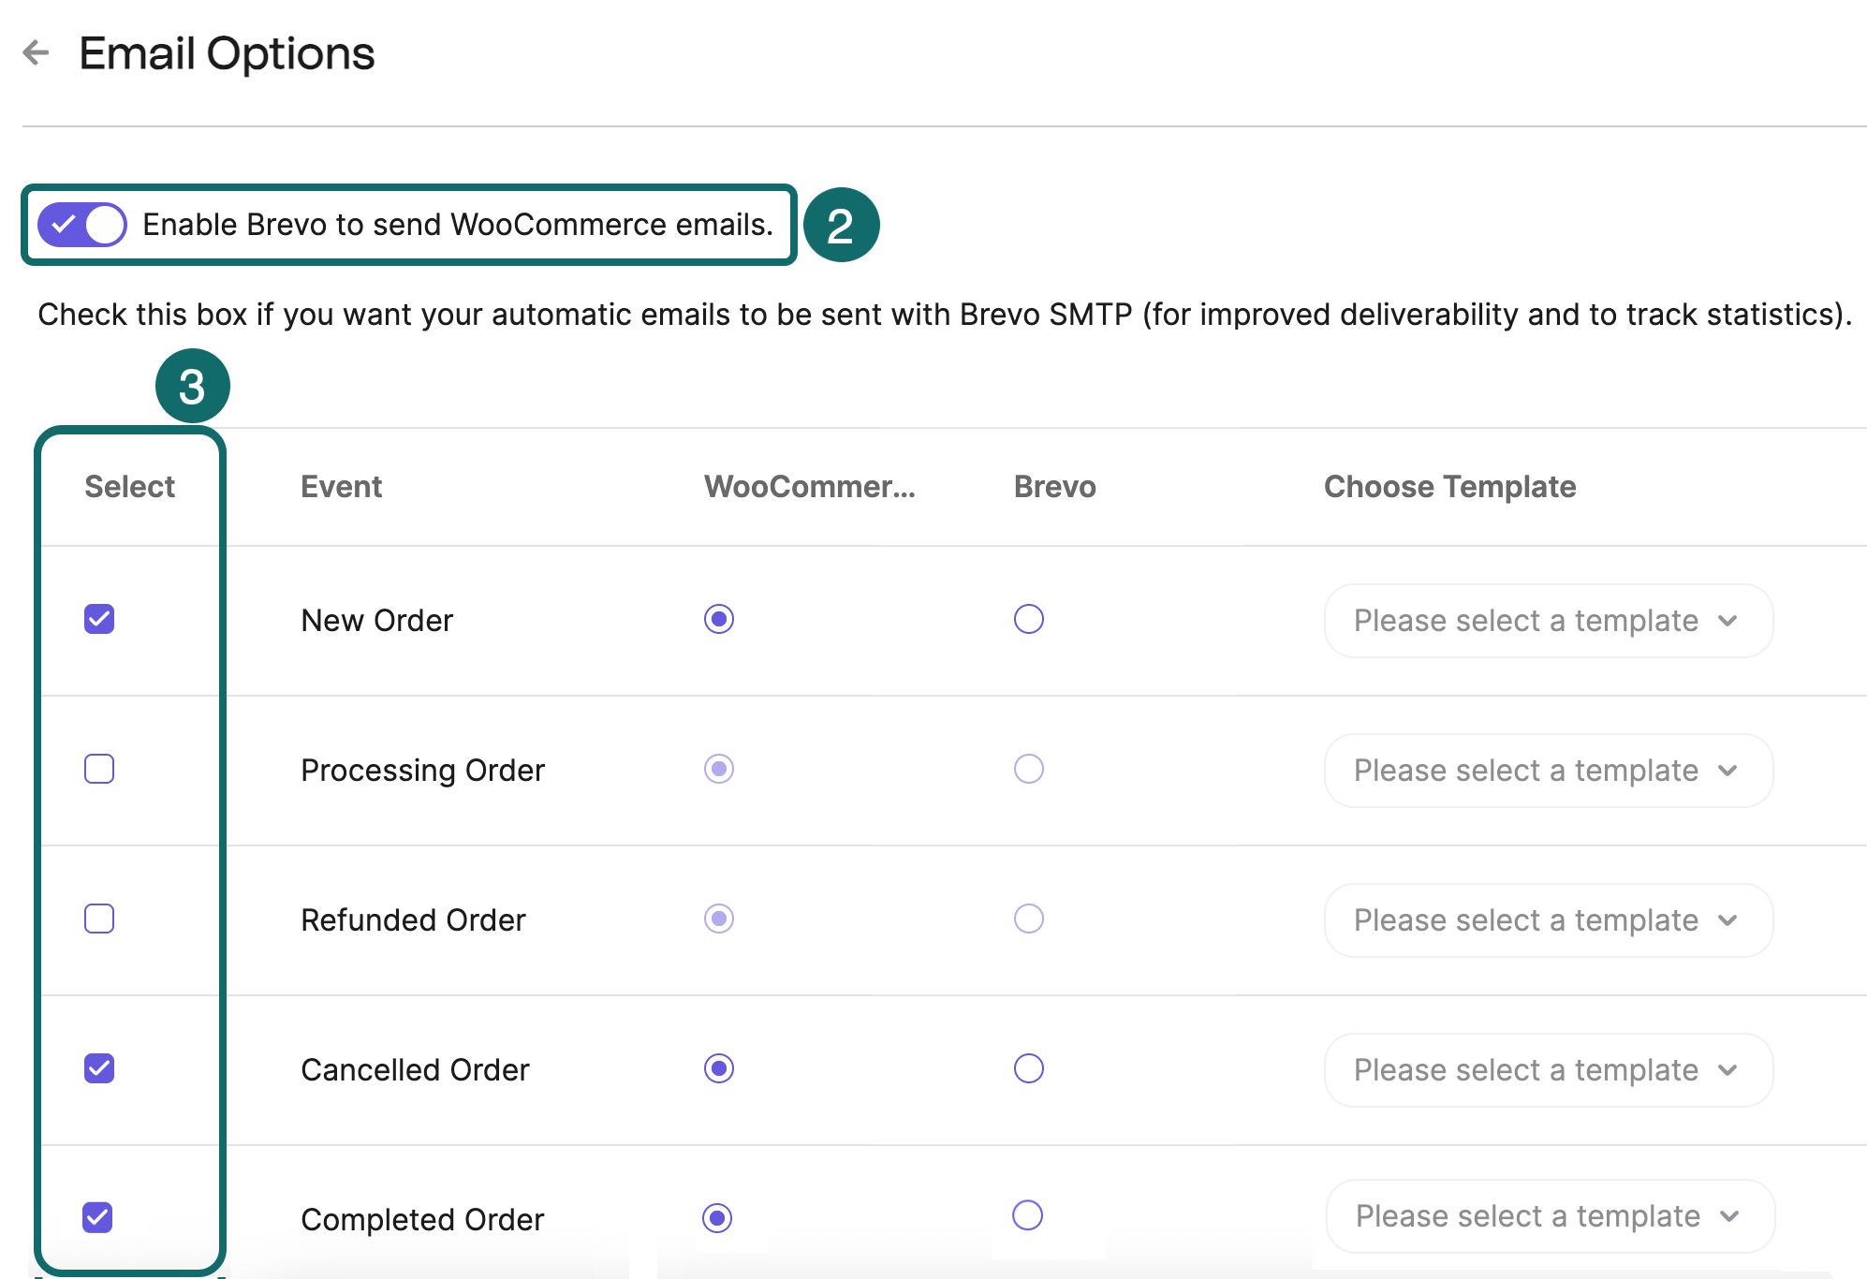Uncheck the New Order checkbox
The height and width of the screenshot is (1279, 1867).
click(x=99, y=619)
